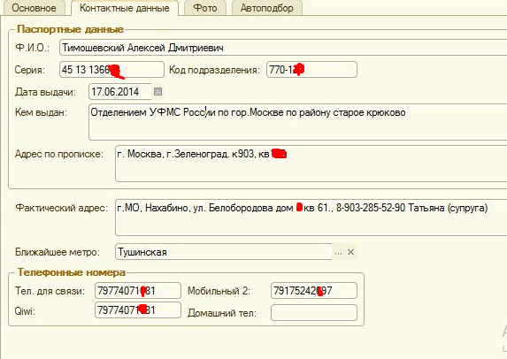The height and width of the screenshot is (359, 507).
Task: Click the Ближайшее метро label
Action: pos(58,252)
